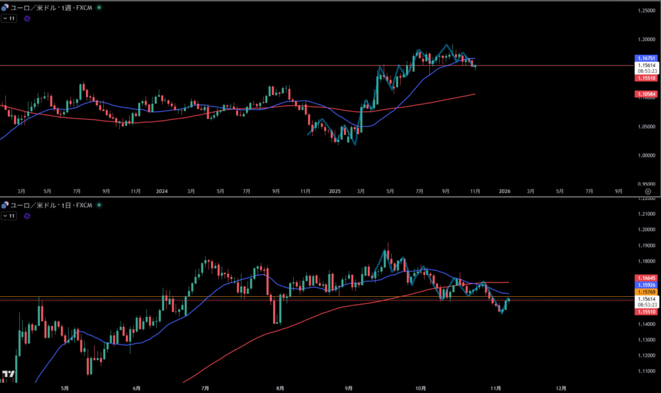661x393 pixels.
Task: Click the 2026 label on weekly time axis
Action: 505,191
